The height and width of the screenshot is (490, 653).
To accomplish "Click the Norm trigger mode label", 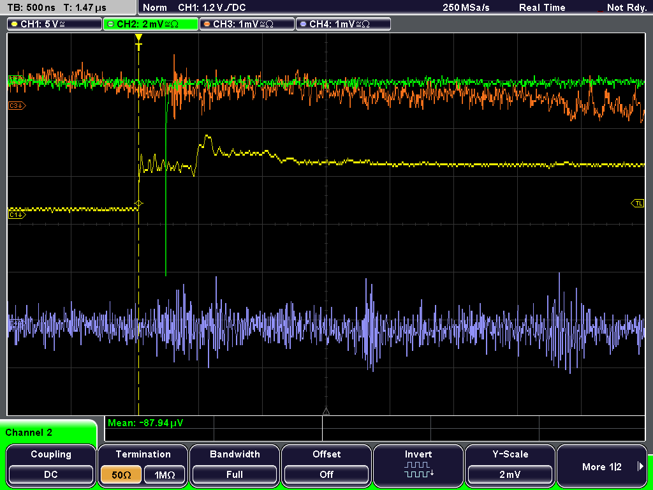I will (x=155, y=8).
